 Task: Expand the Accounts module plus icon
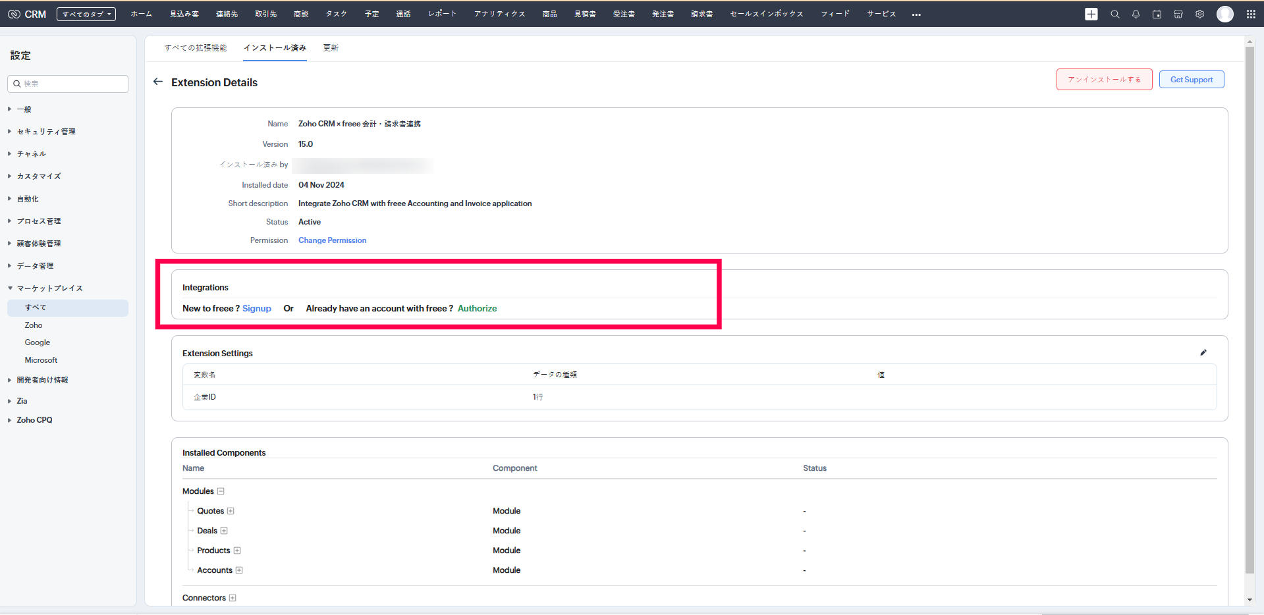(239, 570)
